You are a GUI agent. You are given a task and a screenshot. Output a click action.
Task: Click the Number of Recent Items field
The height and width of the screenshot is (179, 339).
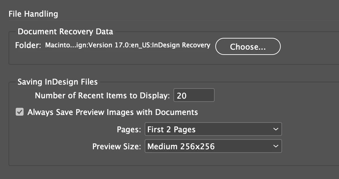coord(194,95)
